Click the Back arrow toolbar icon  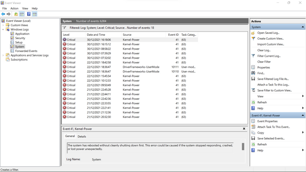coord(3,14)
